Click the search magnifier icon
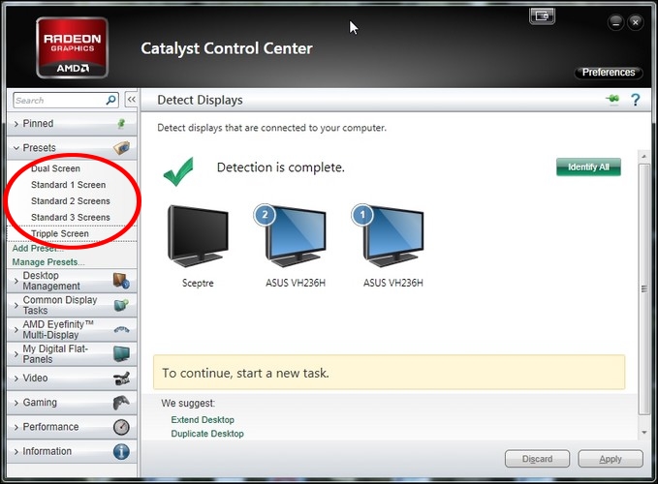Image resolution: width=658 pixels, height=484 pixels. click(x=110, y=100)
